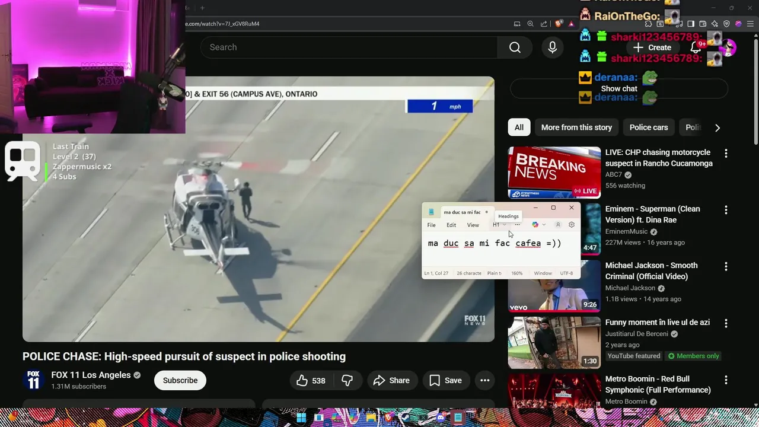Click Notepad account profile icon
The width and height of the screenshot is (759, 427).
(x=558, y=225)
